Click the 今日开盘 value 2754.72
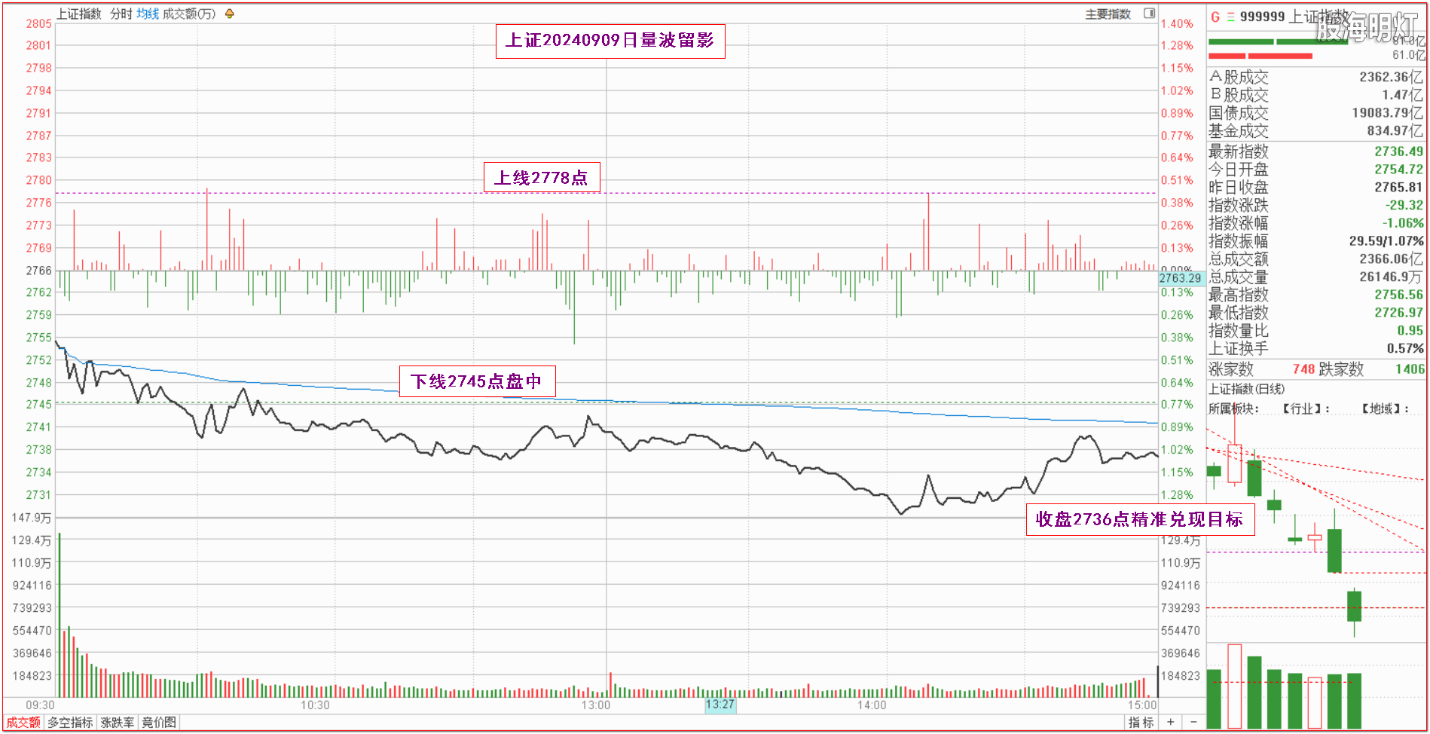Image resolution: width=1430 pixels, height=734 pixels. [1399, 170]
